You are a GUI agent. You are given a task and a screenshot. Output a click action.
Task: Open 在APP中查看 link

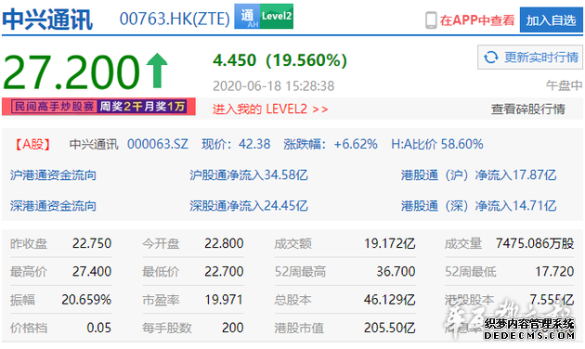click(477, 20)
